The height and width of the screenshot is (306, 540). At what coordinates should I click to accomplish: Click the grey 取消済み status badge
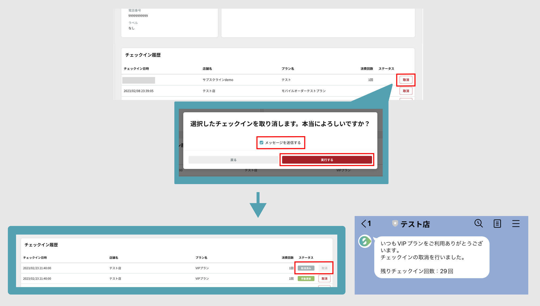306,268
